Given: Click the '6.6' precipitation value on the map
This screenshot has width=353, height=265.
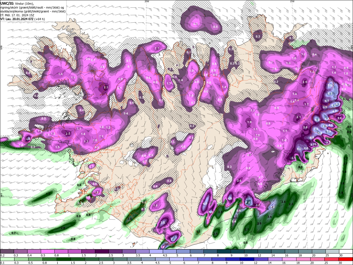Looking at the screenshot, I should click(333, 105).
